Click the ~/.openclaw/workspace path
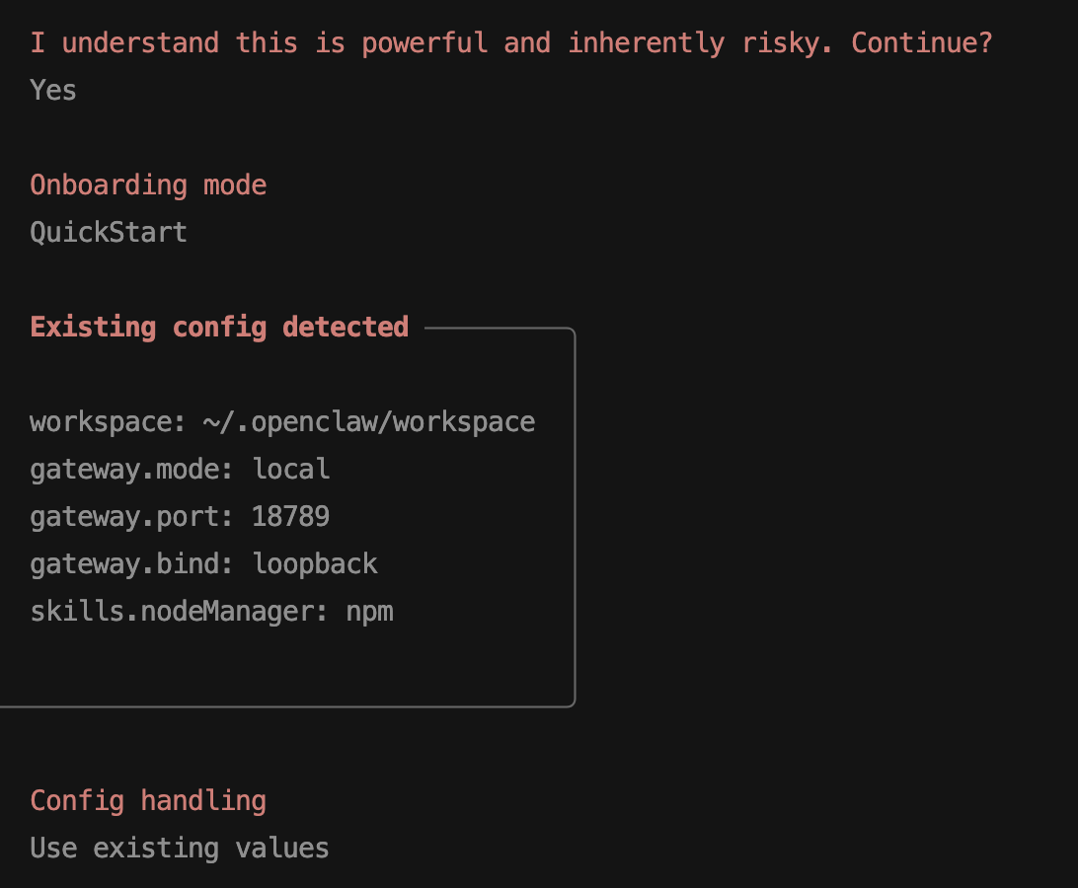This screenshot has width=1078, height=888. [x=369, y=422]
